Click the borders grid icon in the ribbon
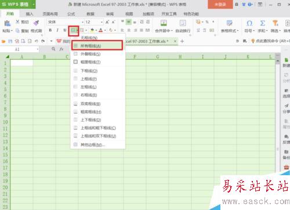290x210 pixels. coord(73,30)
